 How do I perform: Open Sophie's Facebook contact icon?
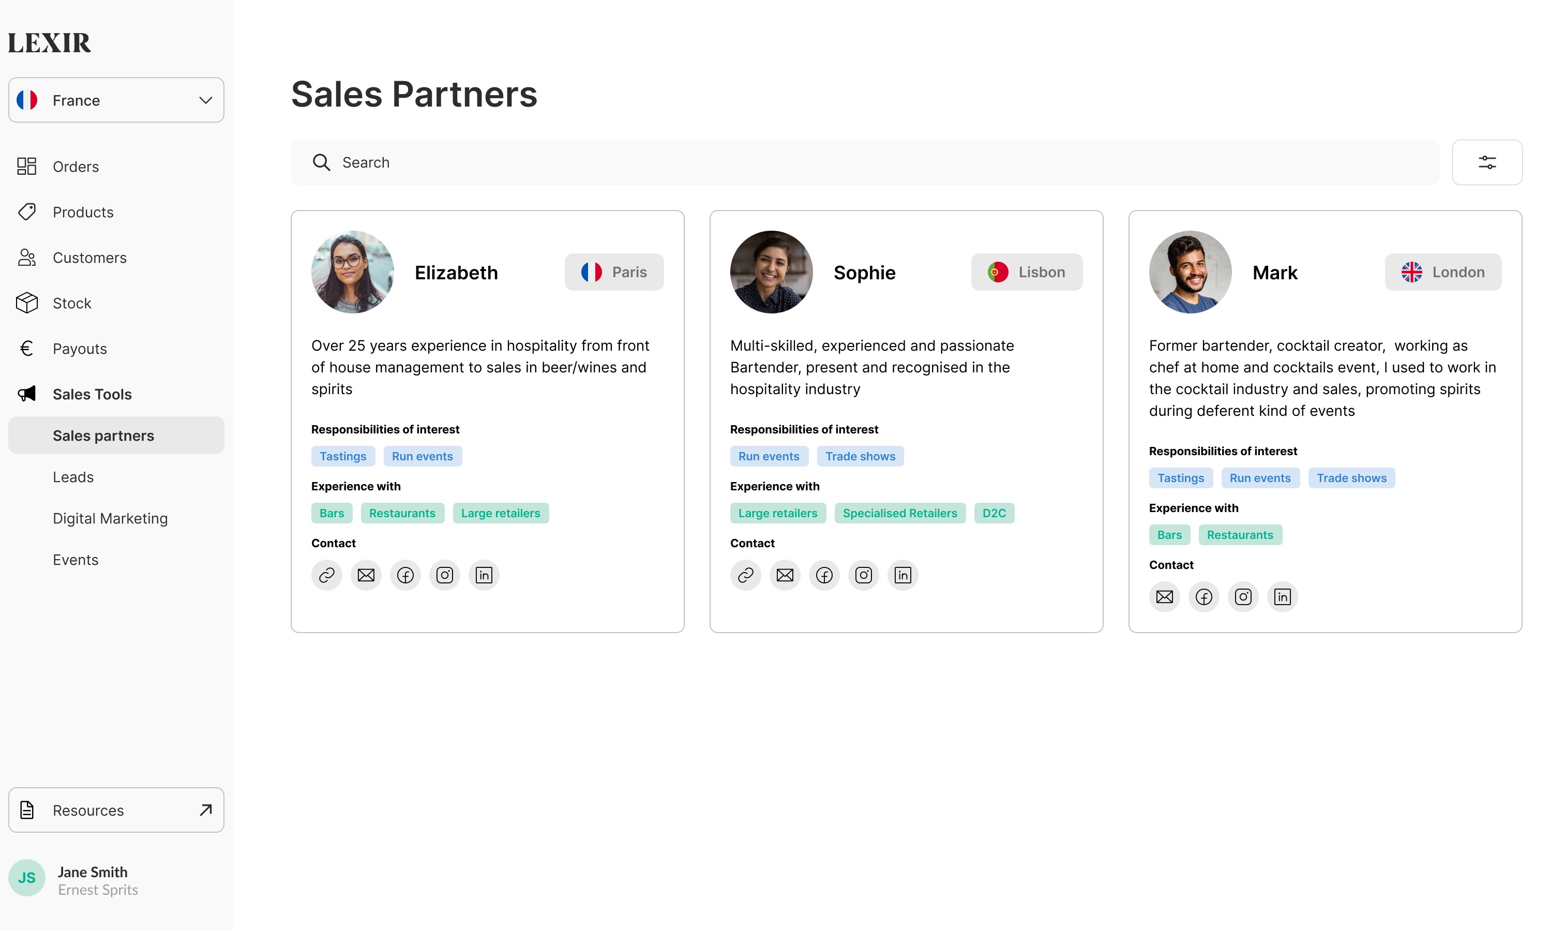pos(824,575)
